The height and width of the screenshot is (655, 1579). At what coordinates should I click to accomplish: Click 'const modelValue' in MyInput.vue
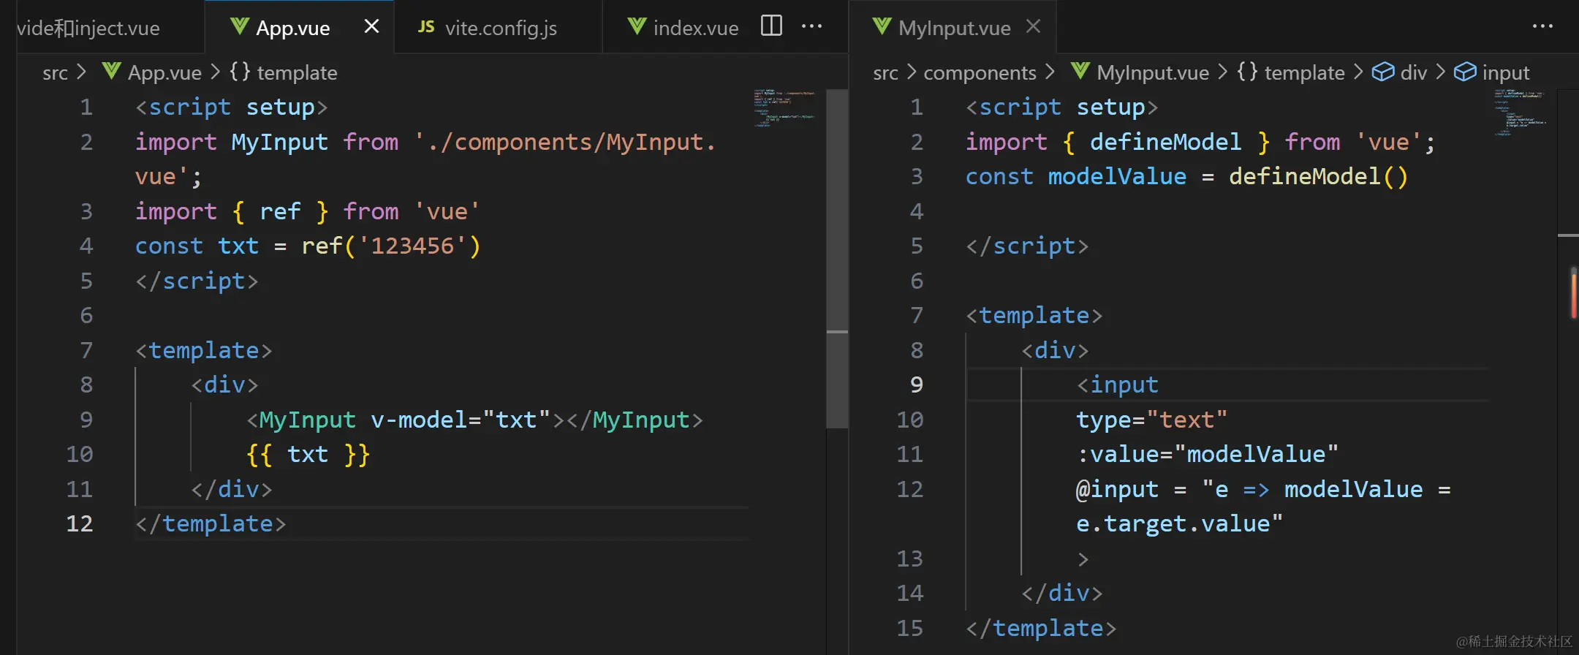pos(1075,176)
